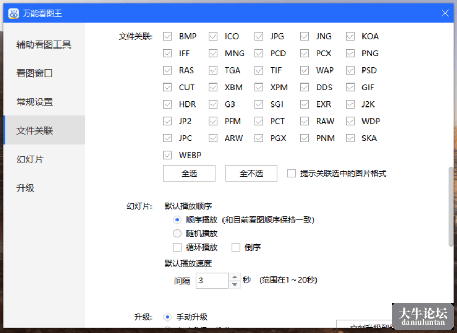Switch to 常规设置 section
The image size is (457, 333).
pyautogui.click(x=44, y=102)
